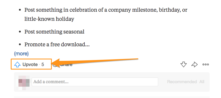Click the 'company milestone, birthday' bullet line
The height and width of the screenshot is (98, 221).
coord(106,10)
